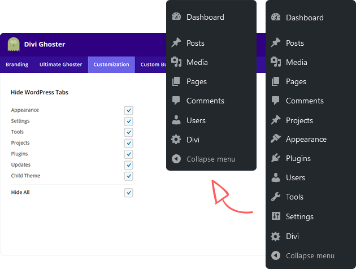Click Appearance paintbrush icon in full menu

[x=276, y=138]
